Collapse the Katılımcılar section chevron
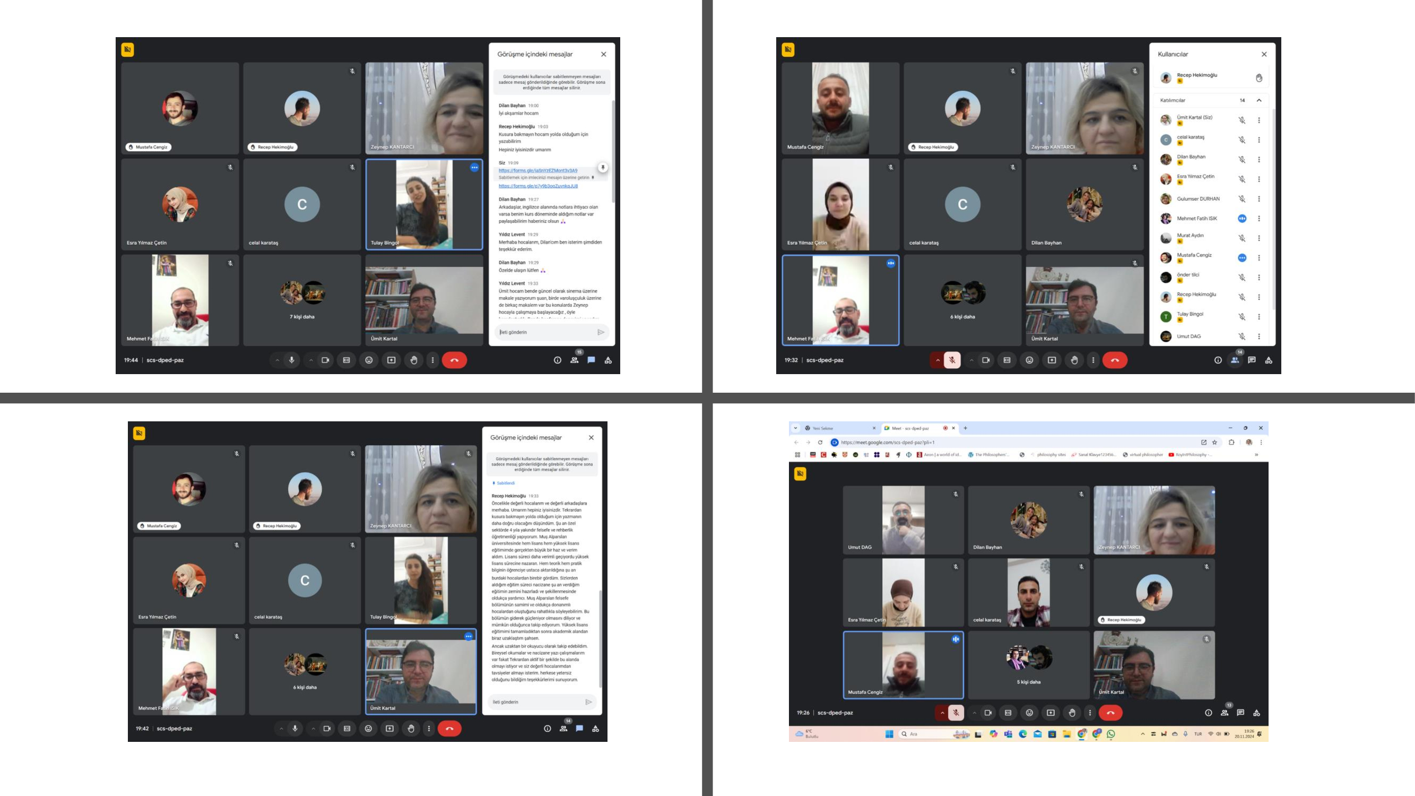The height and width of the screenshot is (796, 1415). click(x=1259, y=100)
